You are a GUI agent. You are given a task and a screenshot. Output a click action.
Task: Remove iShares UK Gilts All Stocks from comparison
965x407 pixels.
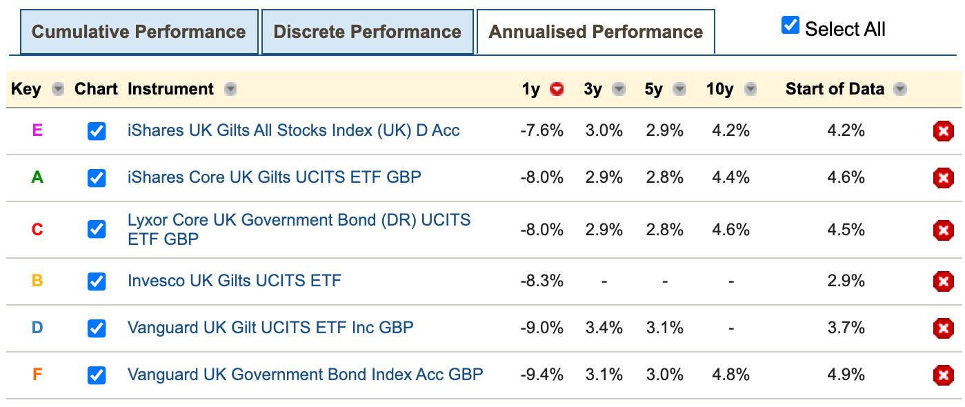point(944,131)
